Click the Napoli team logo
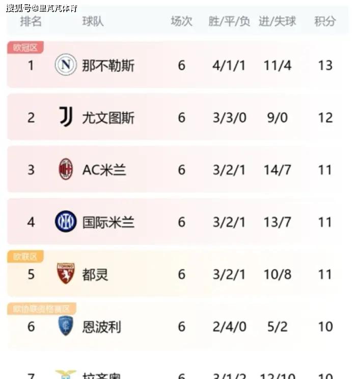 click(x=66, y=65)
